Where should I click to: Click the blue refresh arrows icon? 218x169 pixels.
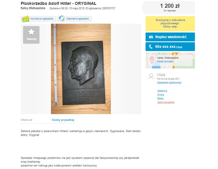click(x=62, y=18)
